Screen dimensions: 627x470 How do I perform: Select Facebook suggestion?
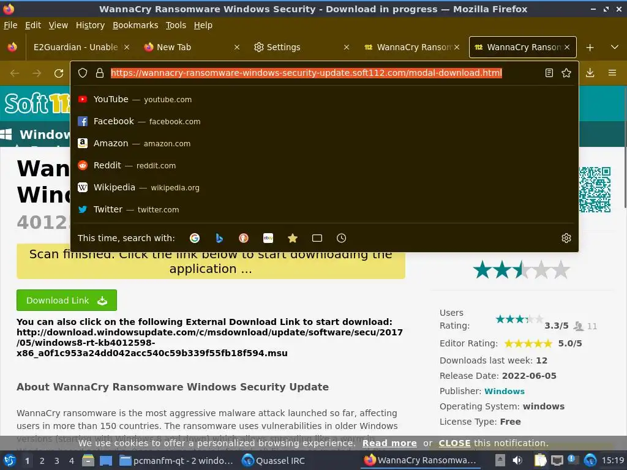point(324,121)
